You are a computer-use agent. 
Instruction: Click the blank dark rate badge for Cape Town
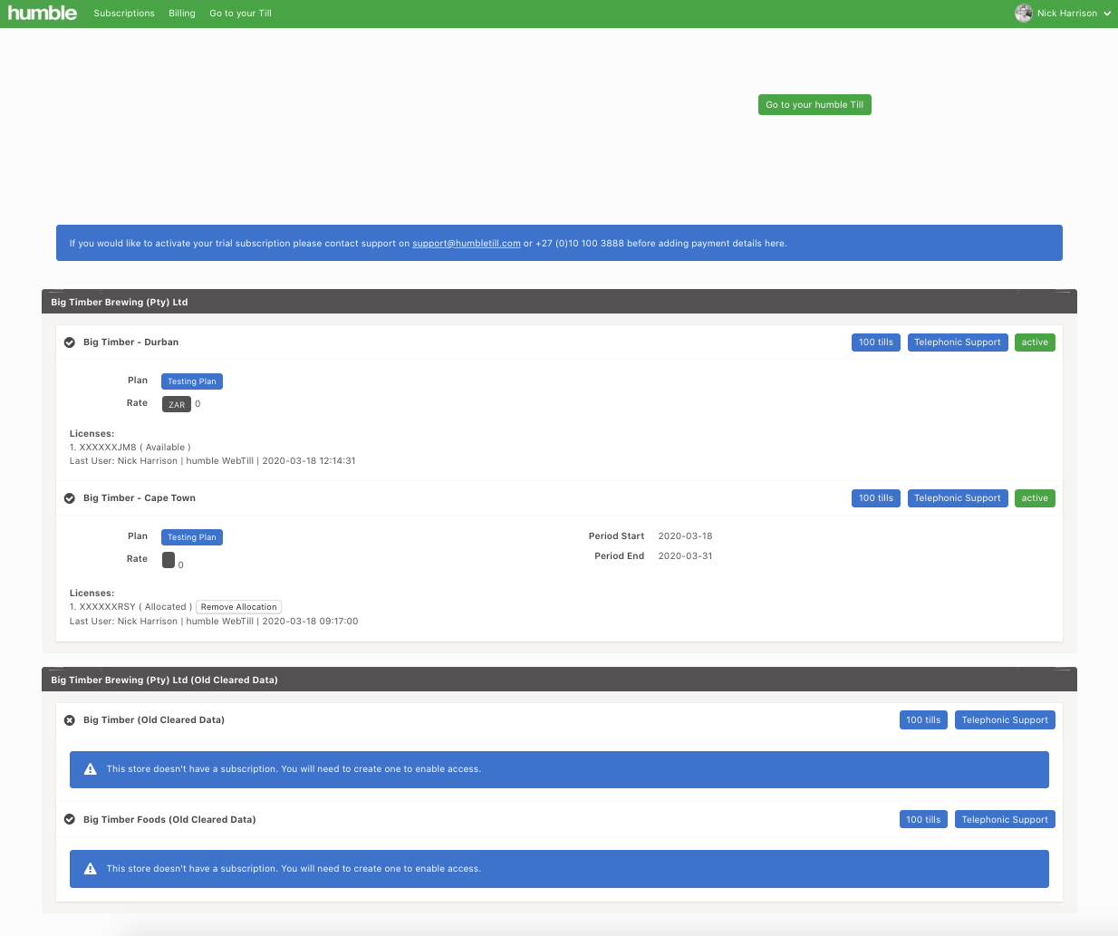pos(169,560)
